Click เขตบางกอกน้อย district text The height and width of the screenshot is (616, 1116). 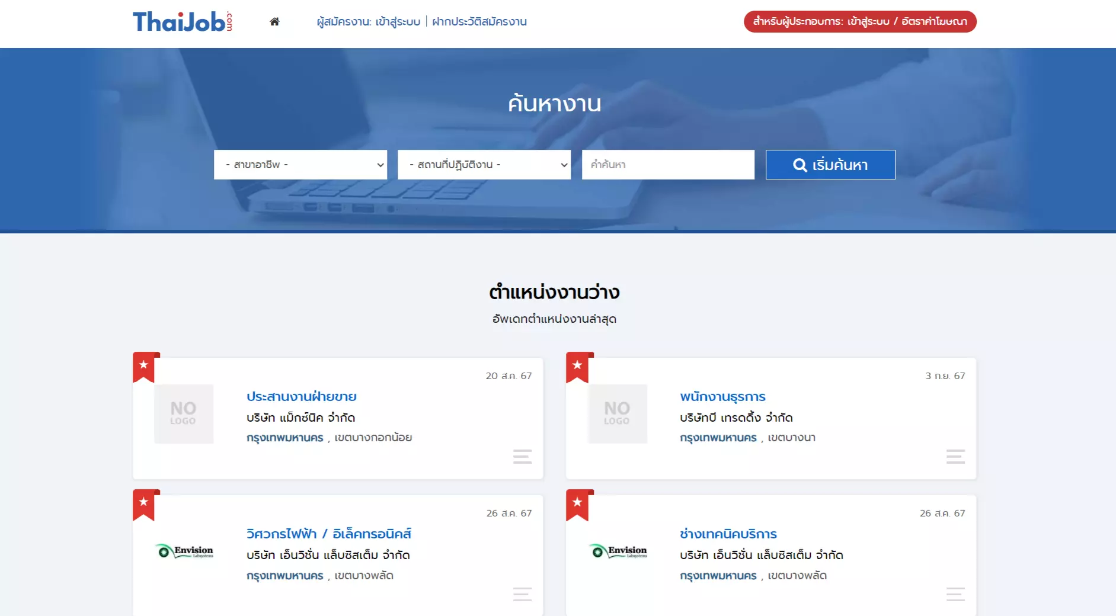pos(373,438)
